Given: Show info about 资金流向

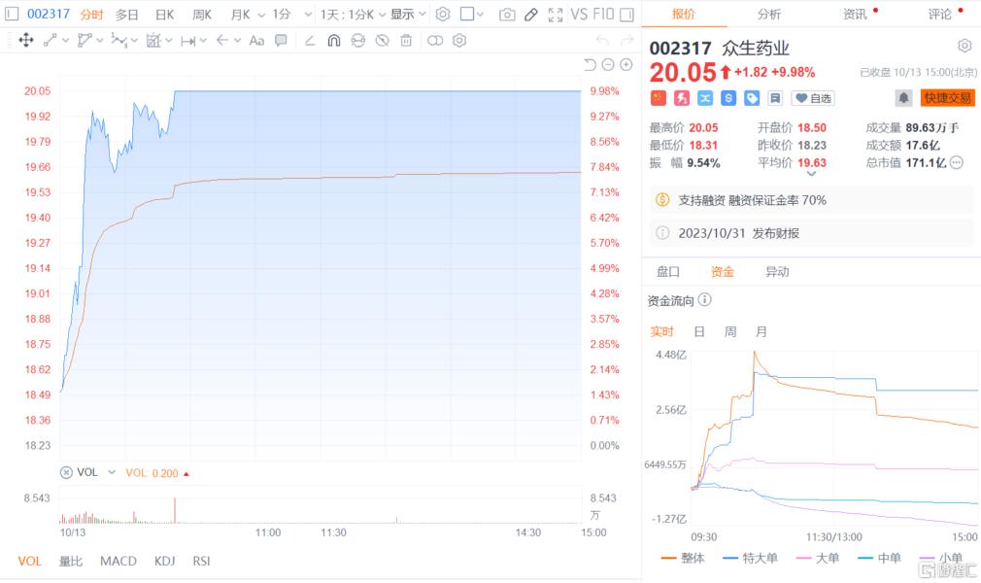Looking at the screenshot, I should [x=704, y=300].
